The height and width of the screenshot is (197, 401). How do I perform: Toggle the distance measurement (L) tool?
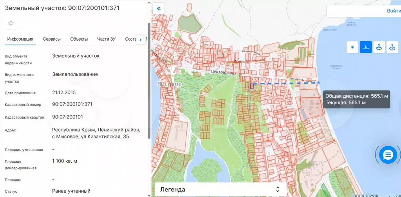coord(366,47)
